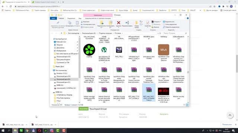Click Select all (Выделить все) in the ribbon
Viewport: 238px width, 133px height.
pos(168,22)
